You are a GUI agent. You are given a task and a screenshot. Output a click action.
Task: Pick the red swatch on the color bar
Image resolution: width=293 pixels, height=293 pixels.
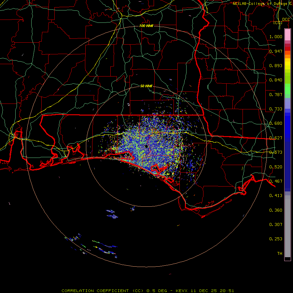[x=287, y=49]
